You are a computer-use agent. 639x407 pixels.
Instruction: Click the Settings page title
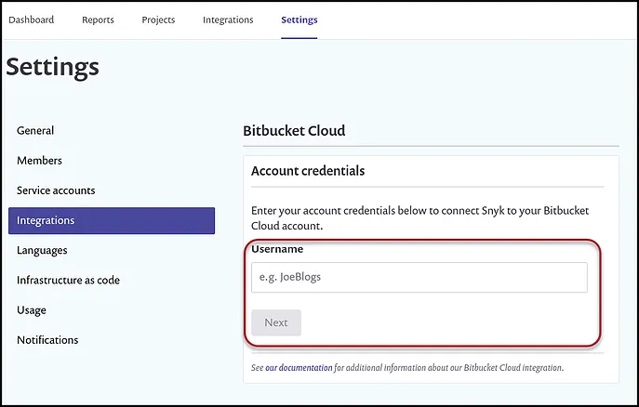[x=53, y=67]
